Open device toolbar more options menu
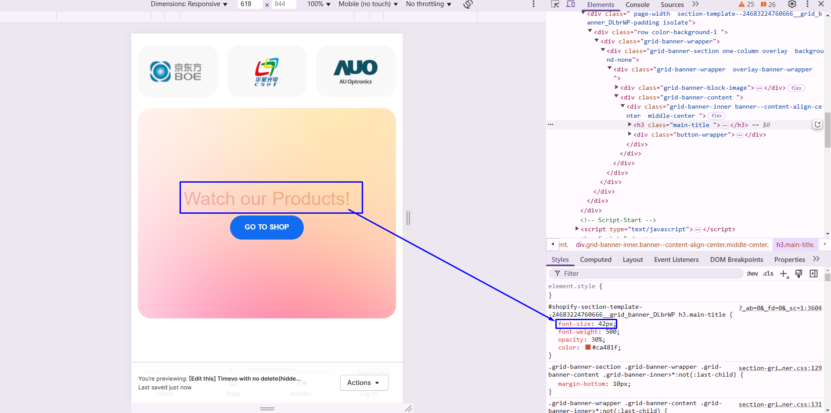 (533, 4)
